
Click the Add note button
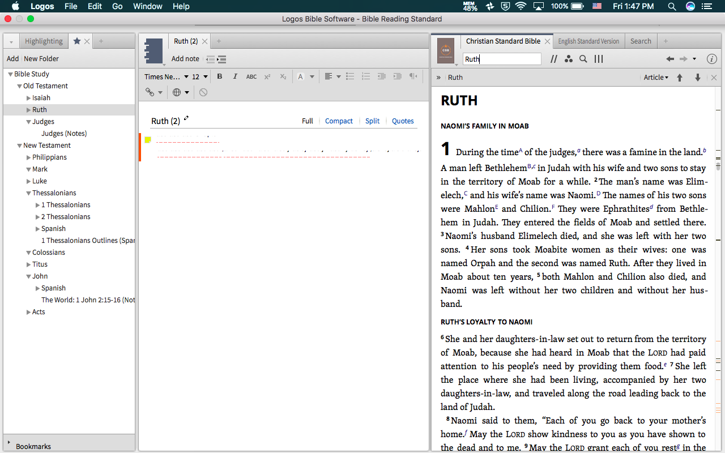coord(185,59)
